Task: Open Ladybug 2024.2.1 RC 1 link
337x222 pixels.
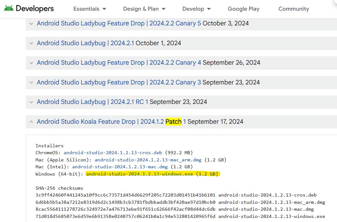Action: (93, 102)
